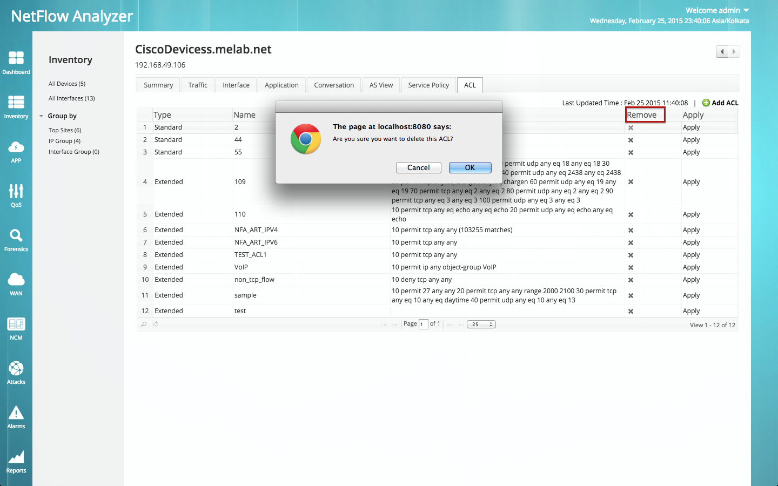
Task: Remove the non_tcp_flow ACL with its X icon
Action: [631, 280]
